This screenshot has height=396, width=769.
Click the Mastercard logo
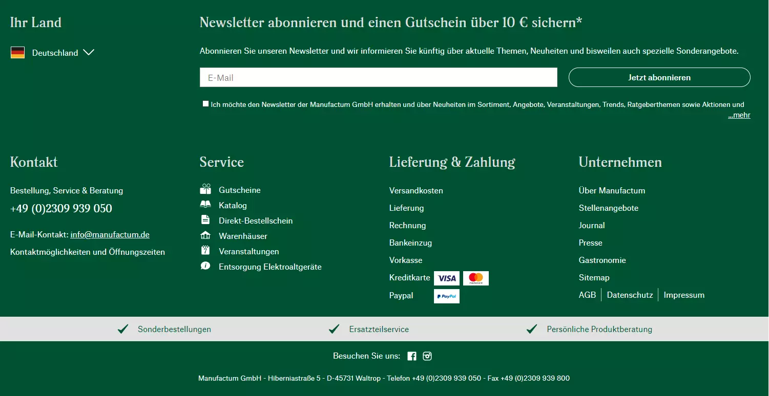[476, 278]
